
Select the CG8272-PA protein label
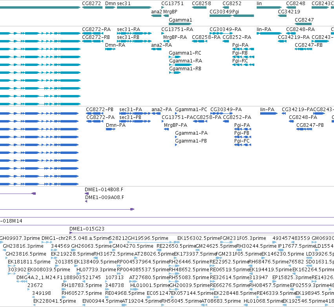coord(100,117)
